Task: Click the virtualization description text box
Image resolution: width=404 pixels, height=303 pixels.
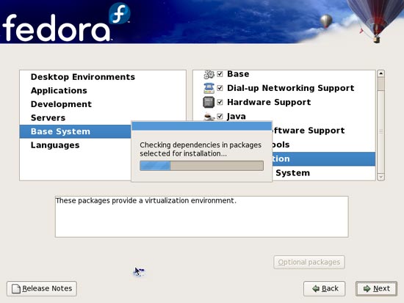Action: tap(202, 216)
